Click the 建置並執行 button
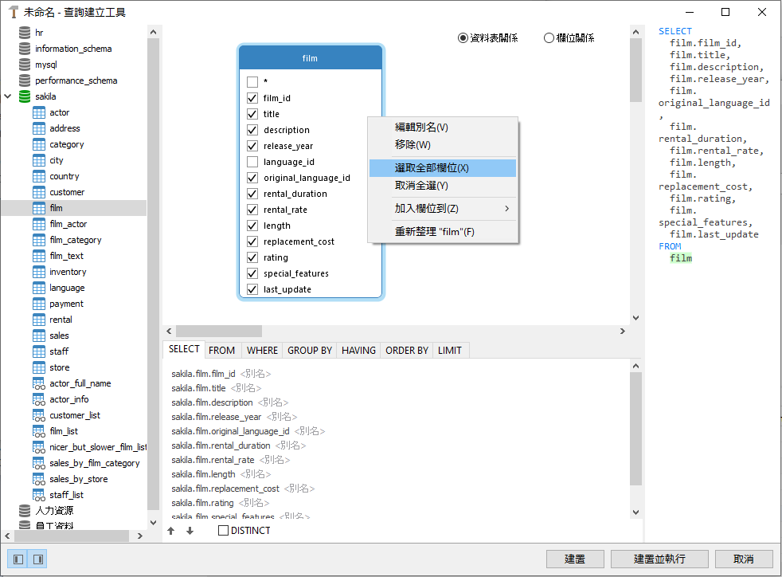Screen dimensions: 782x577 click(659, 559)
